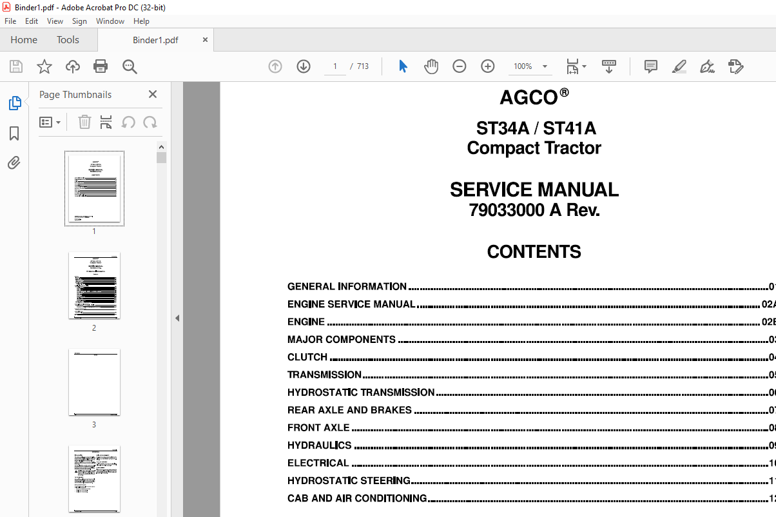
Task: Go to previous page arrow
Action: [275, 66]
